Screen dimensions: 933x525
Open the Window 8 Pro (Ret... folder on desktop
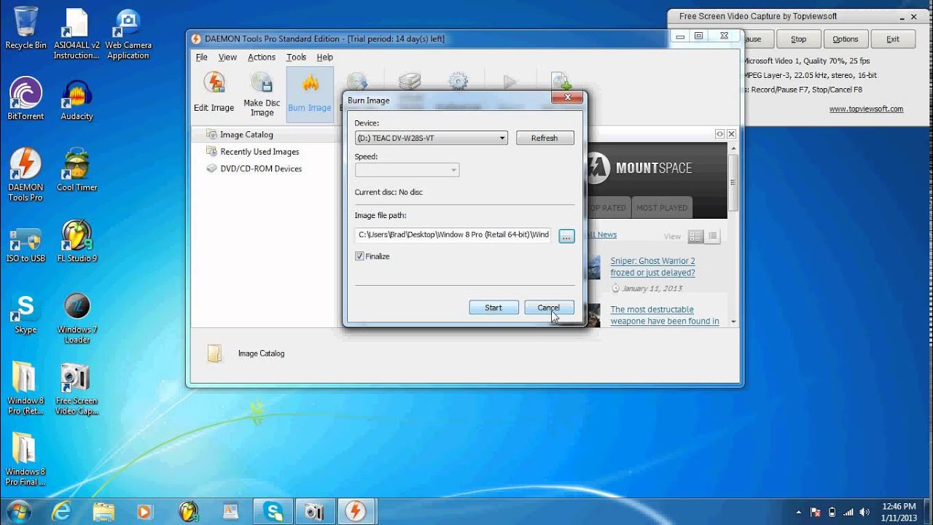pos(26,389)
